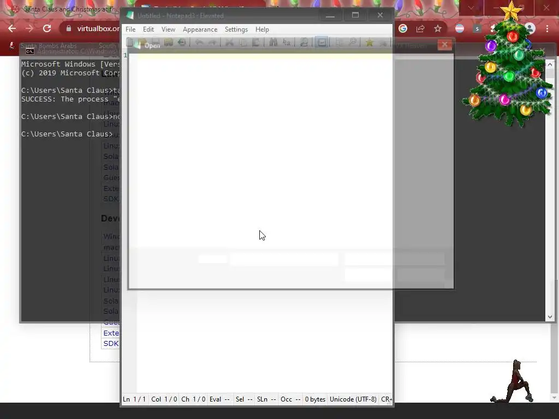Click the 'SLn --' status bar field
Screen dimensions: 559x419
coord(266,399)
